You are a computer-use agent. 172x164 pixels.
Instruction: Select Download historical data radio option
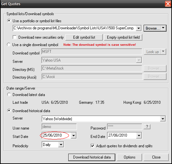coord(9,111)
